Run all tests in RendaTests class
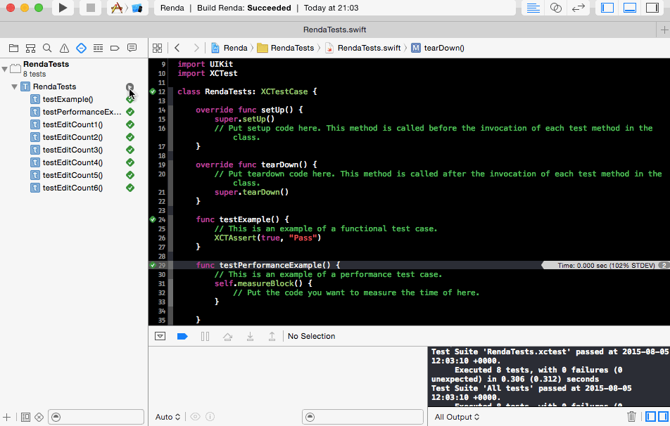Screen dimensions: 670x426 pos(130,87)
